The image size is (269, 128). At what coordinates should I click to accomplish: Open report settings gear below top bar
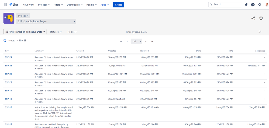[x=261, y=18]
